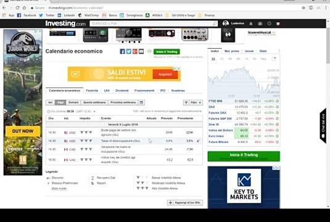The width and height of the screenshot is (330, 222).
Task: Open the portfolio briefcase icon in the header
Action: (260, 23)
